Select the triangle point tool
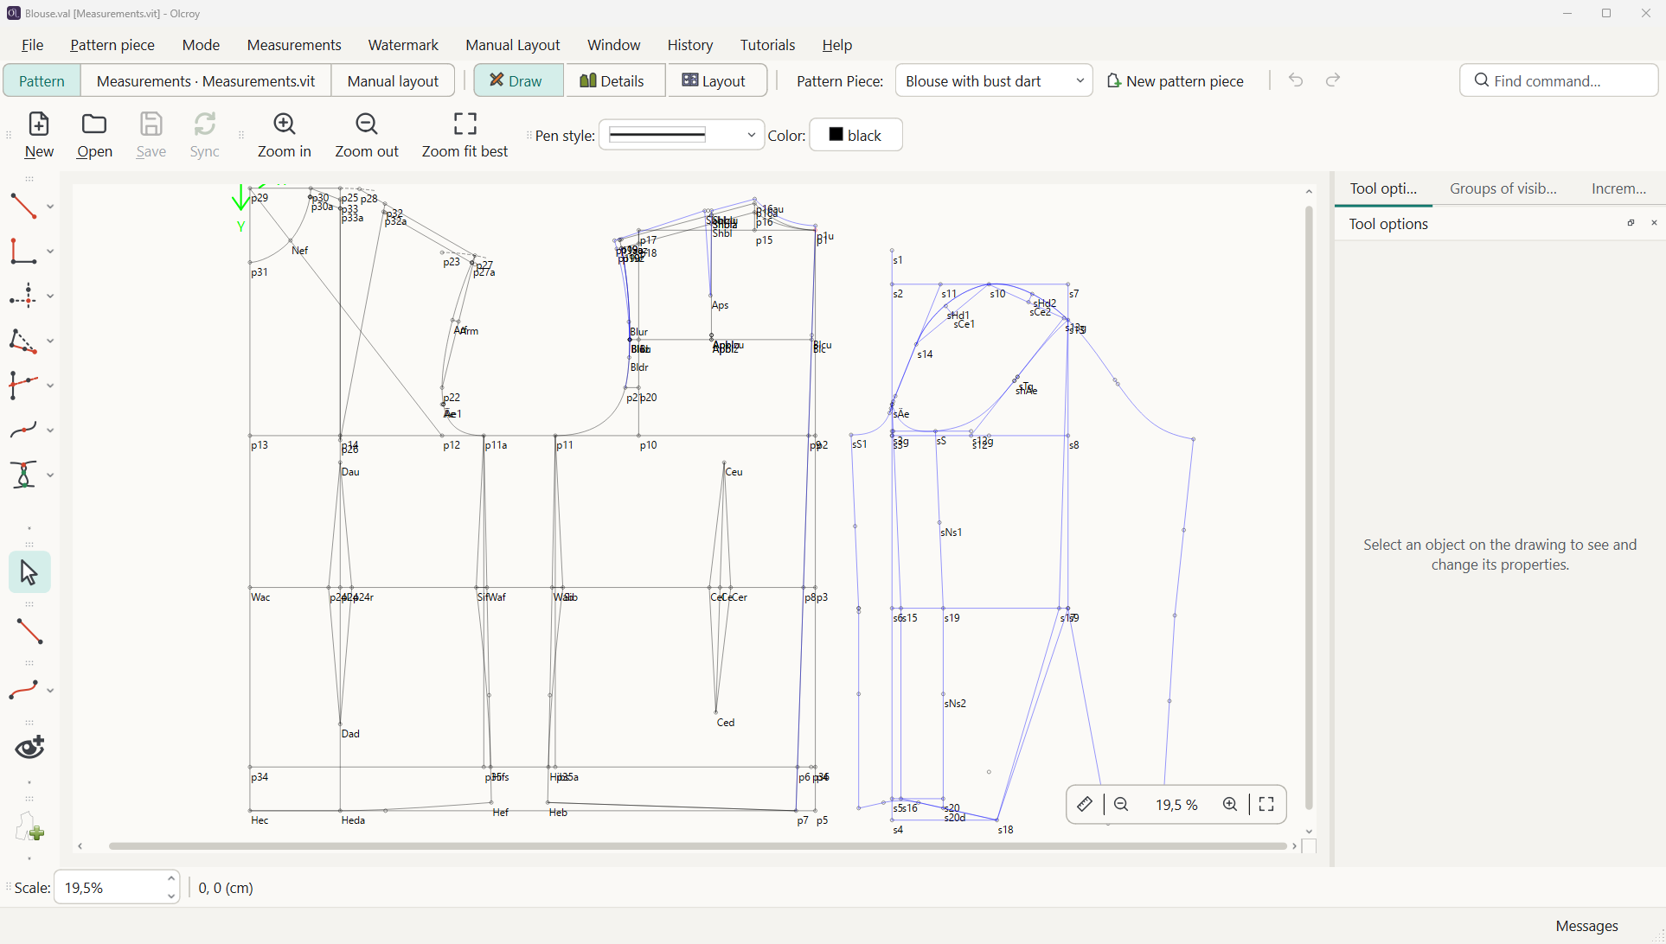The image size is (1666, 944). (23, 341)
